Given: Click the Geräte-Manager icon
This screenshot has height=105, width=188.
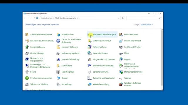Looking at the screenshot, I should coord(27,53).
